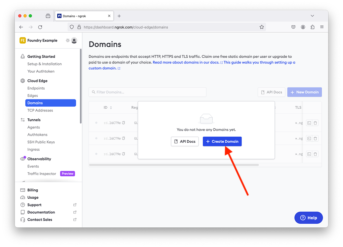
Task: Click external link icon next to Contact Sales
Action: click(x=75, y=220)
